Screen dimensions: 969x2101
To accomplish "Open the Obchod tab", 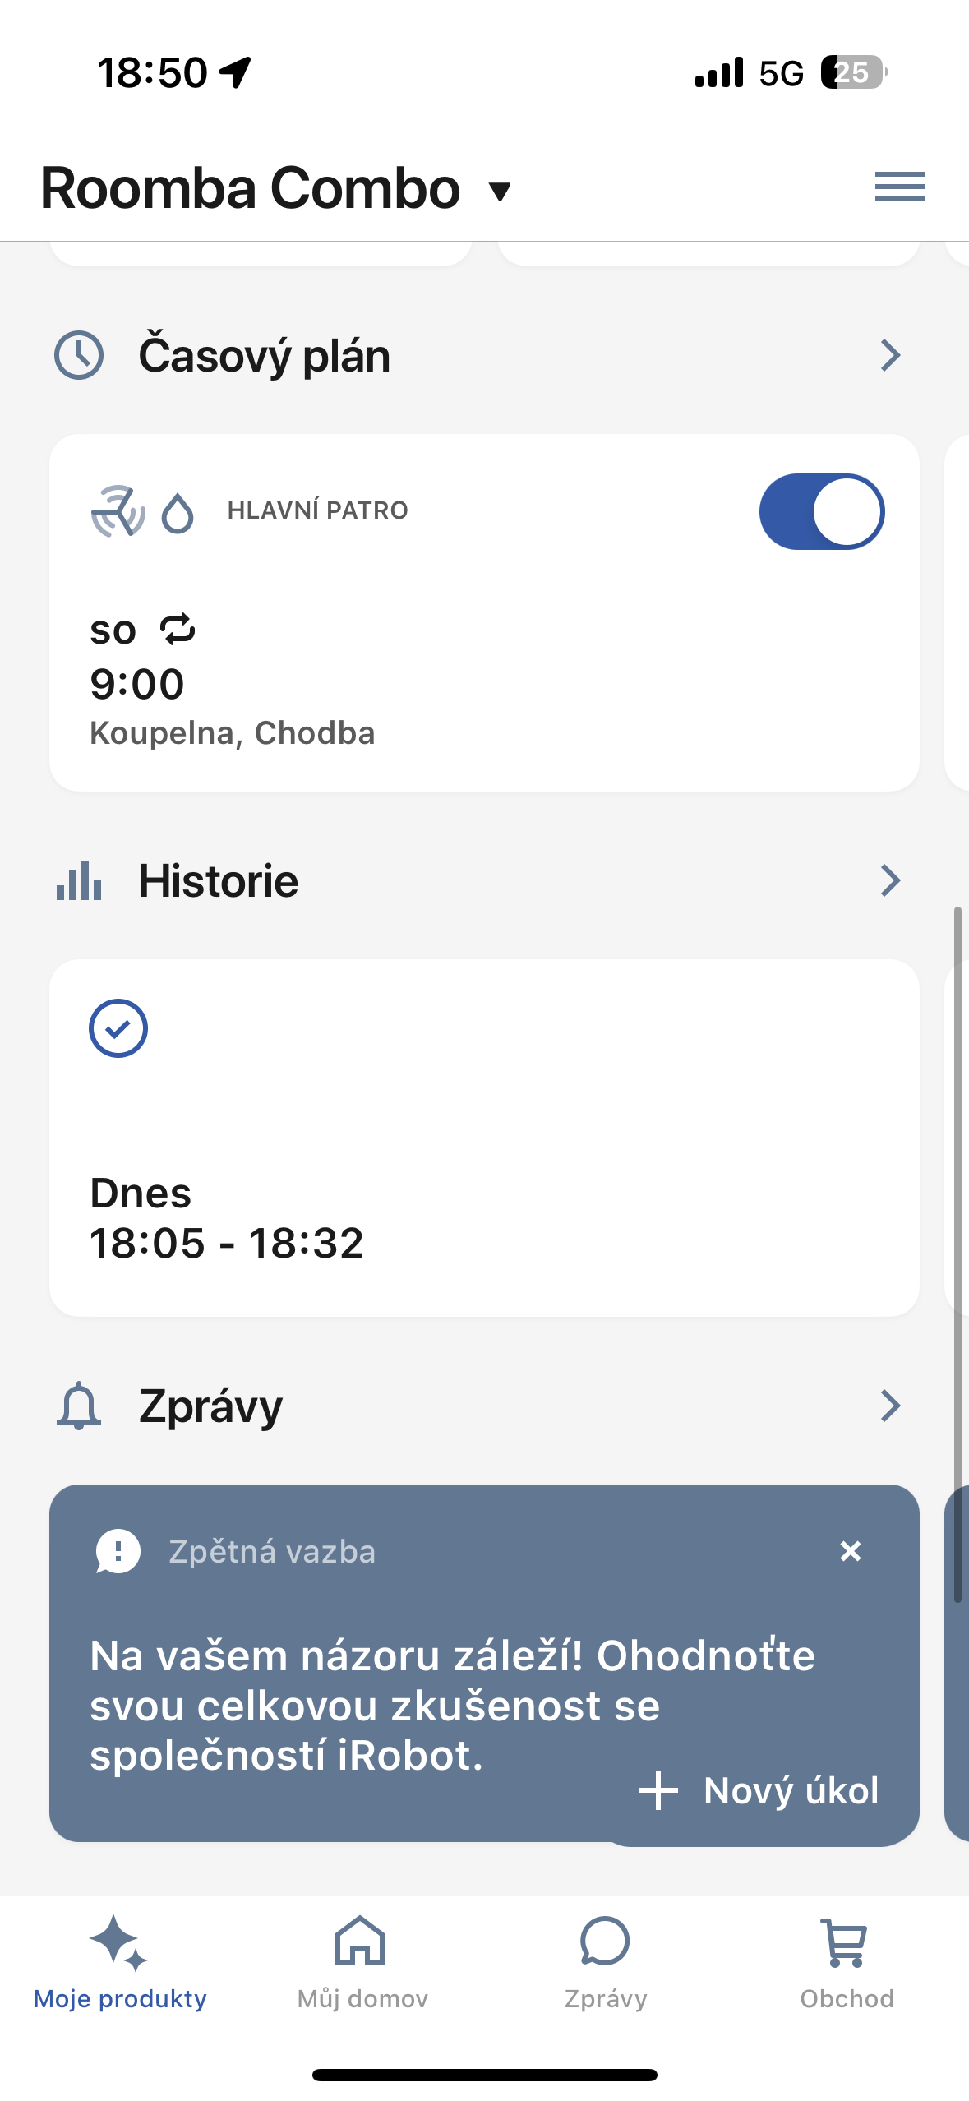I will click(847, 1960).
